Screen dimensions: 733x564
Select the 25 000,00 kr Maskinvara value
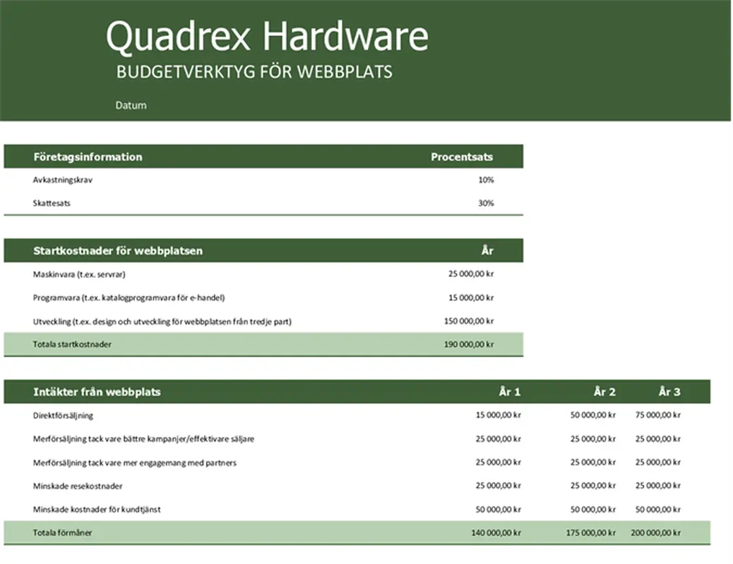pos(471,274)
